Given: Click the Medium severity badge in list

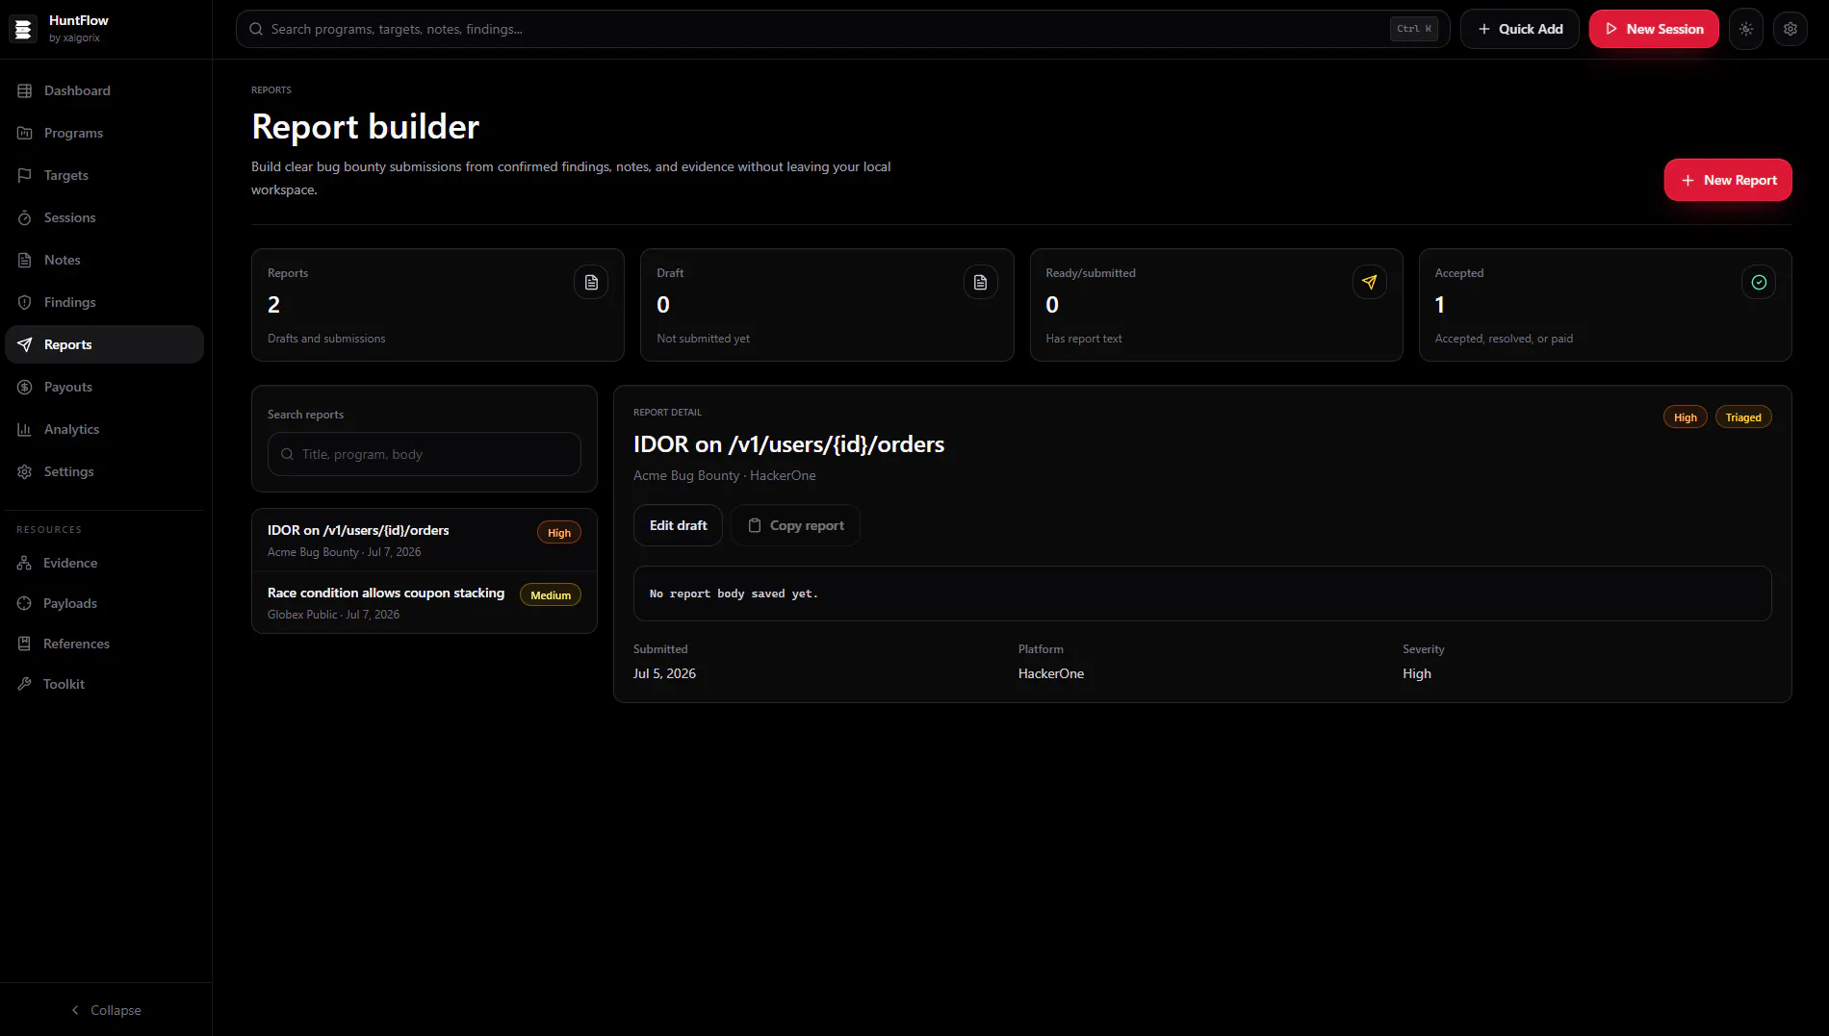Looking at the screenshot, I should click(x=551, y=594).
